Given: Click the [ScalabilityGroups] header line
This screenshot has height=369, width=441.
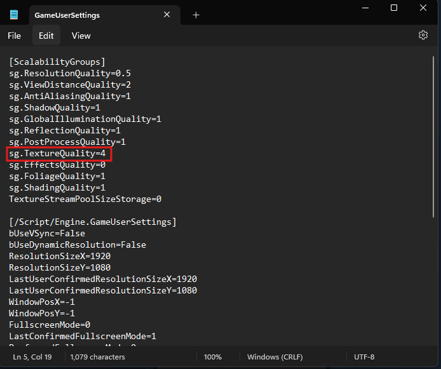Looking at the screenshot, I should tap(57, 62).
